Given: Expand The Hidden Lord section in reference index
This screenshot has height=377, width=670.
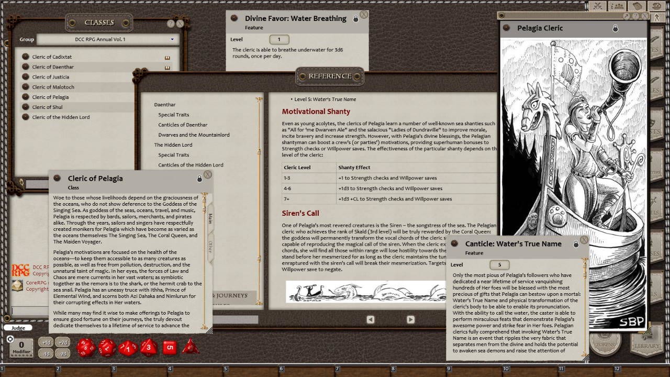Looking at the screenshot, I should point(173,145).
